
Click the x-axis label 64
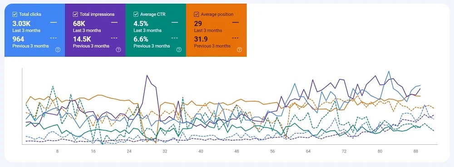pos(308,151)
